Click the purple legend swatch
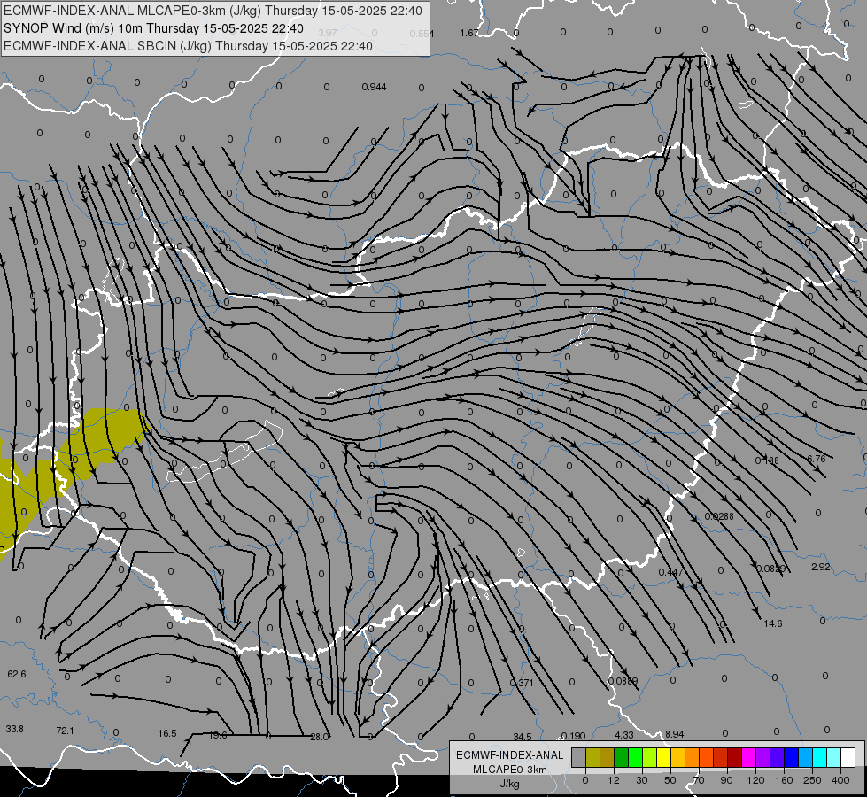This screenshot has height=797, width=867. click(763, 757)
